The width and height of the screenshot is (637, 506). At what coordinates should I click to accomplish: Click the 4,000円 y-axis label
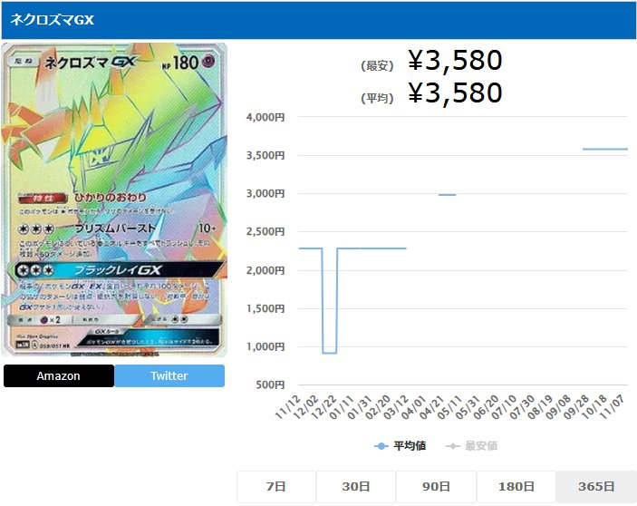(x=265, y=118)
